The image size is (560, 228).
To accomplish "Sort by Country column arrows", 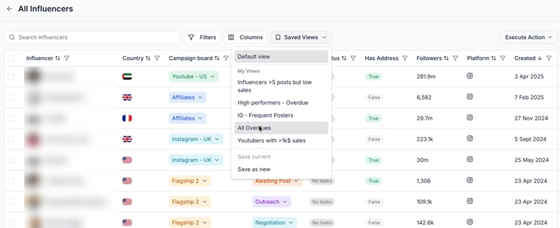I will (x=148, y=58).
